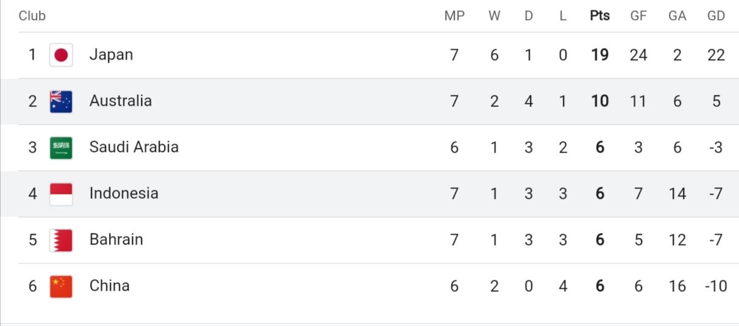Click the MP column header
The width and height of the screenshot is (739, 326).
pyautogui.click(x=454, y=16)
